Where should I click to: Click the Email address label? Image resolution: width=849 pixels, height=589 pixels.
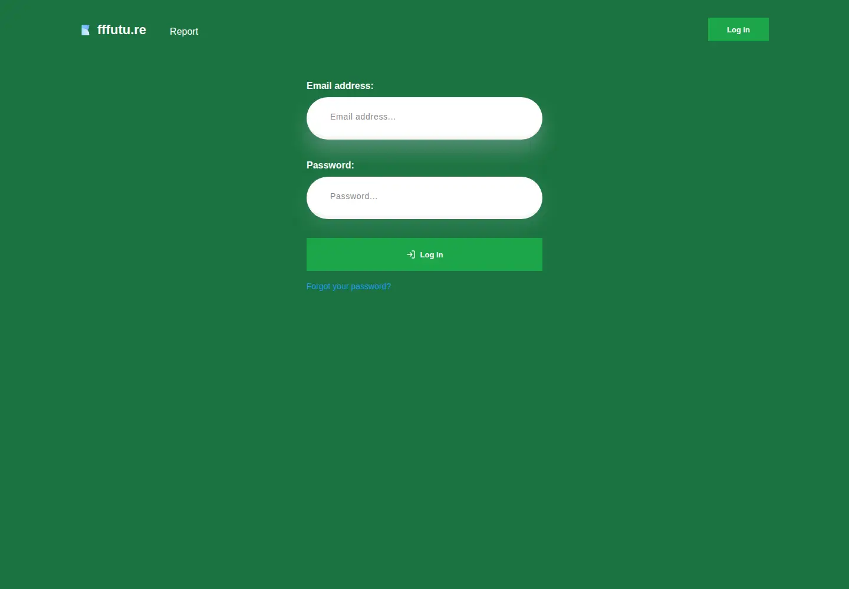coord(340,86)
